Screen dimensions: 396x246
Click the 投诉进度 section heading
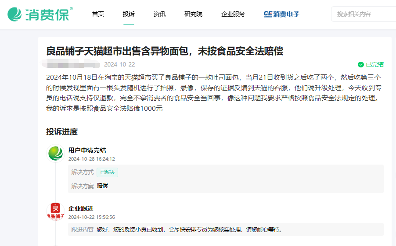62,132
